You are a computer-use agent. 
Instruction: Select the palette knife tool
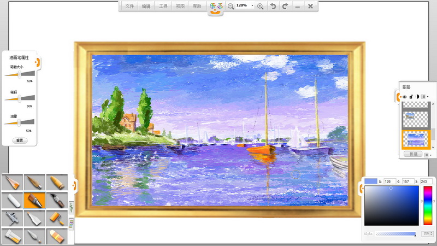34,236
